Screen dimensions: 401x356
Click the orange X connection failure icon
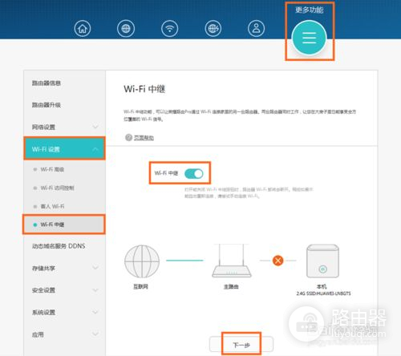[x=277, y=261]
